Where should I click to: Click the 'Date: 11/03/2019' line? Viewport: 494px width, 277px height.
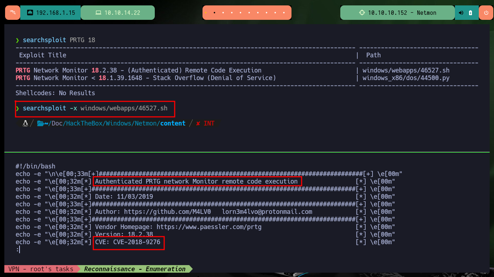(124, 197)
